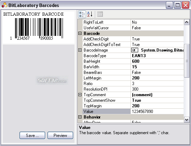The height and width of the screenshot is (146, 191).
Task: Click the LeftMargin value 200
Action: point(136,78)
